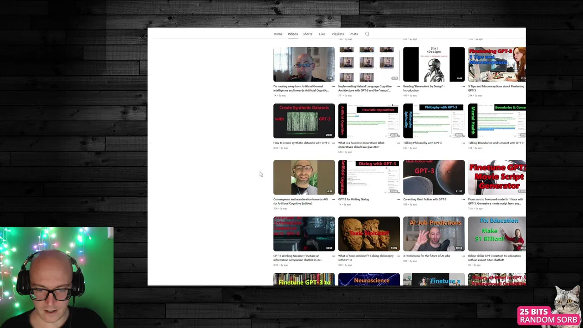Screen dimensions: 583x328
Task: Open the channel search magnifier icon
Action: (367, 34)
